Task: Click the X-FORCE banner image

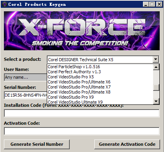Action: (x=82, y=31)
